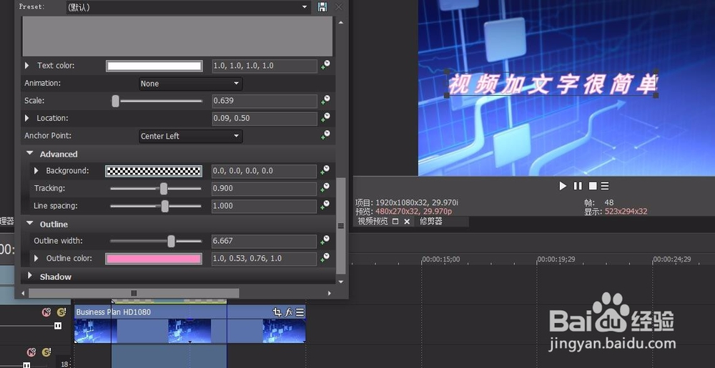Toggle keyframe animation for Outline width
The height and width of the screenshot is (368, 715).
pyautogui.click(x=325, y=241)
